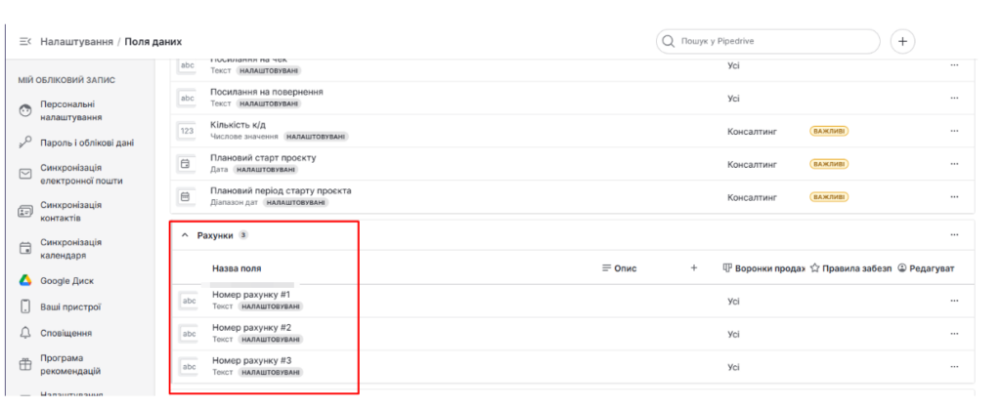This screenshot has height=408, width=1001.
Task: Click the quick add plus button
Action: click(902, 41)
